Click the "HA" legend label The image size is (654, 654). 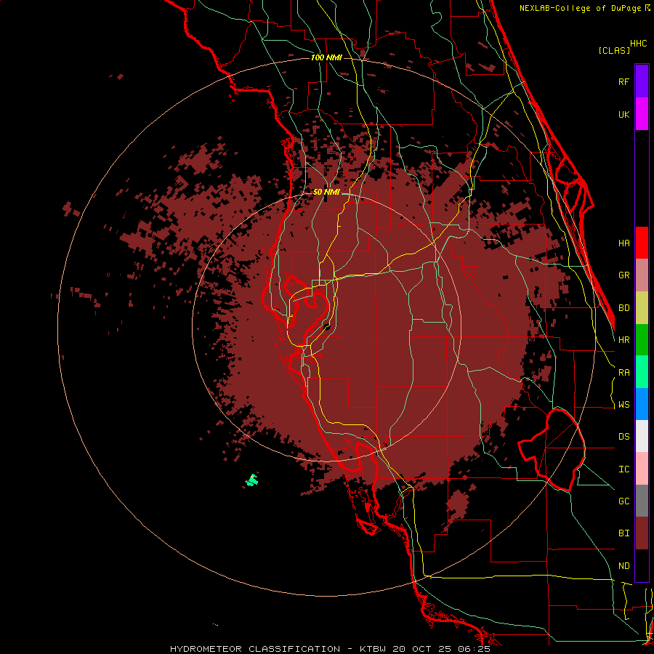(x=624, y=243)
